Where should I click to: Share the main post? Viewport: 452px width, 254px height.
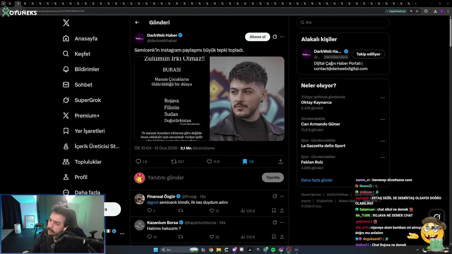[x=280, y=162]
